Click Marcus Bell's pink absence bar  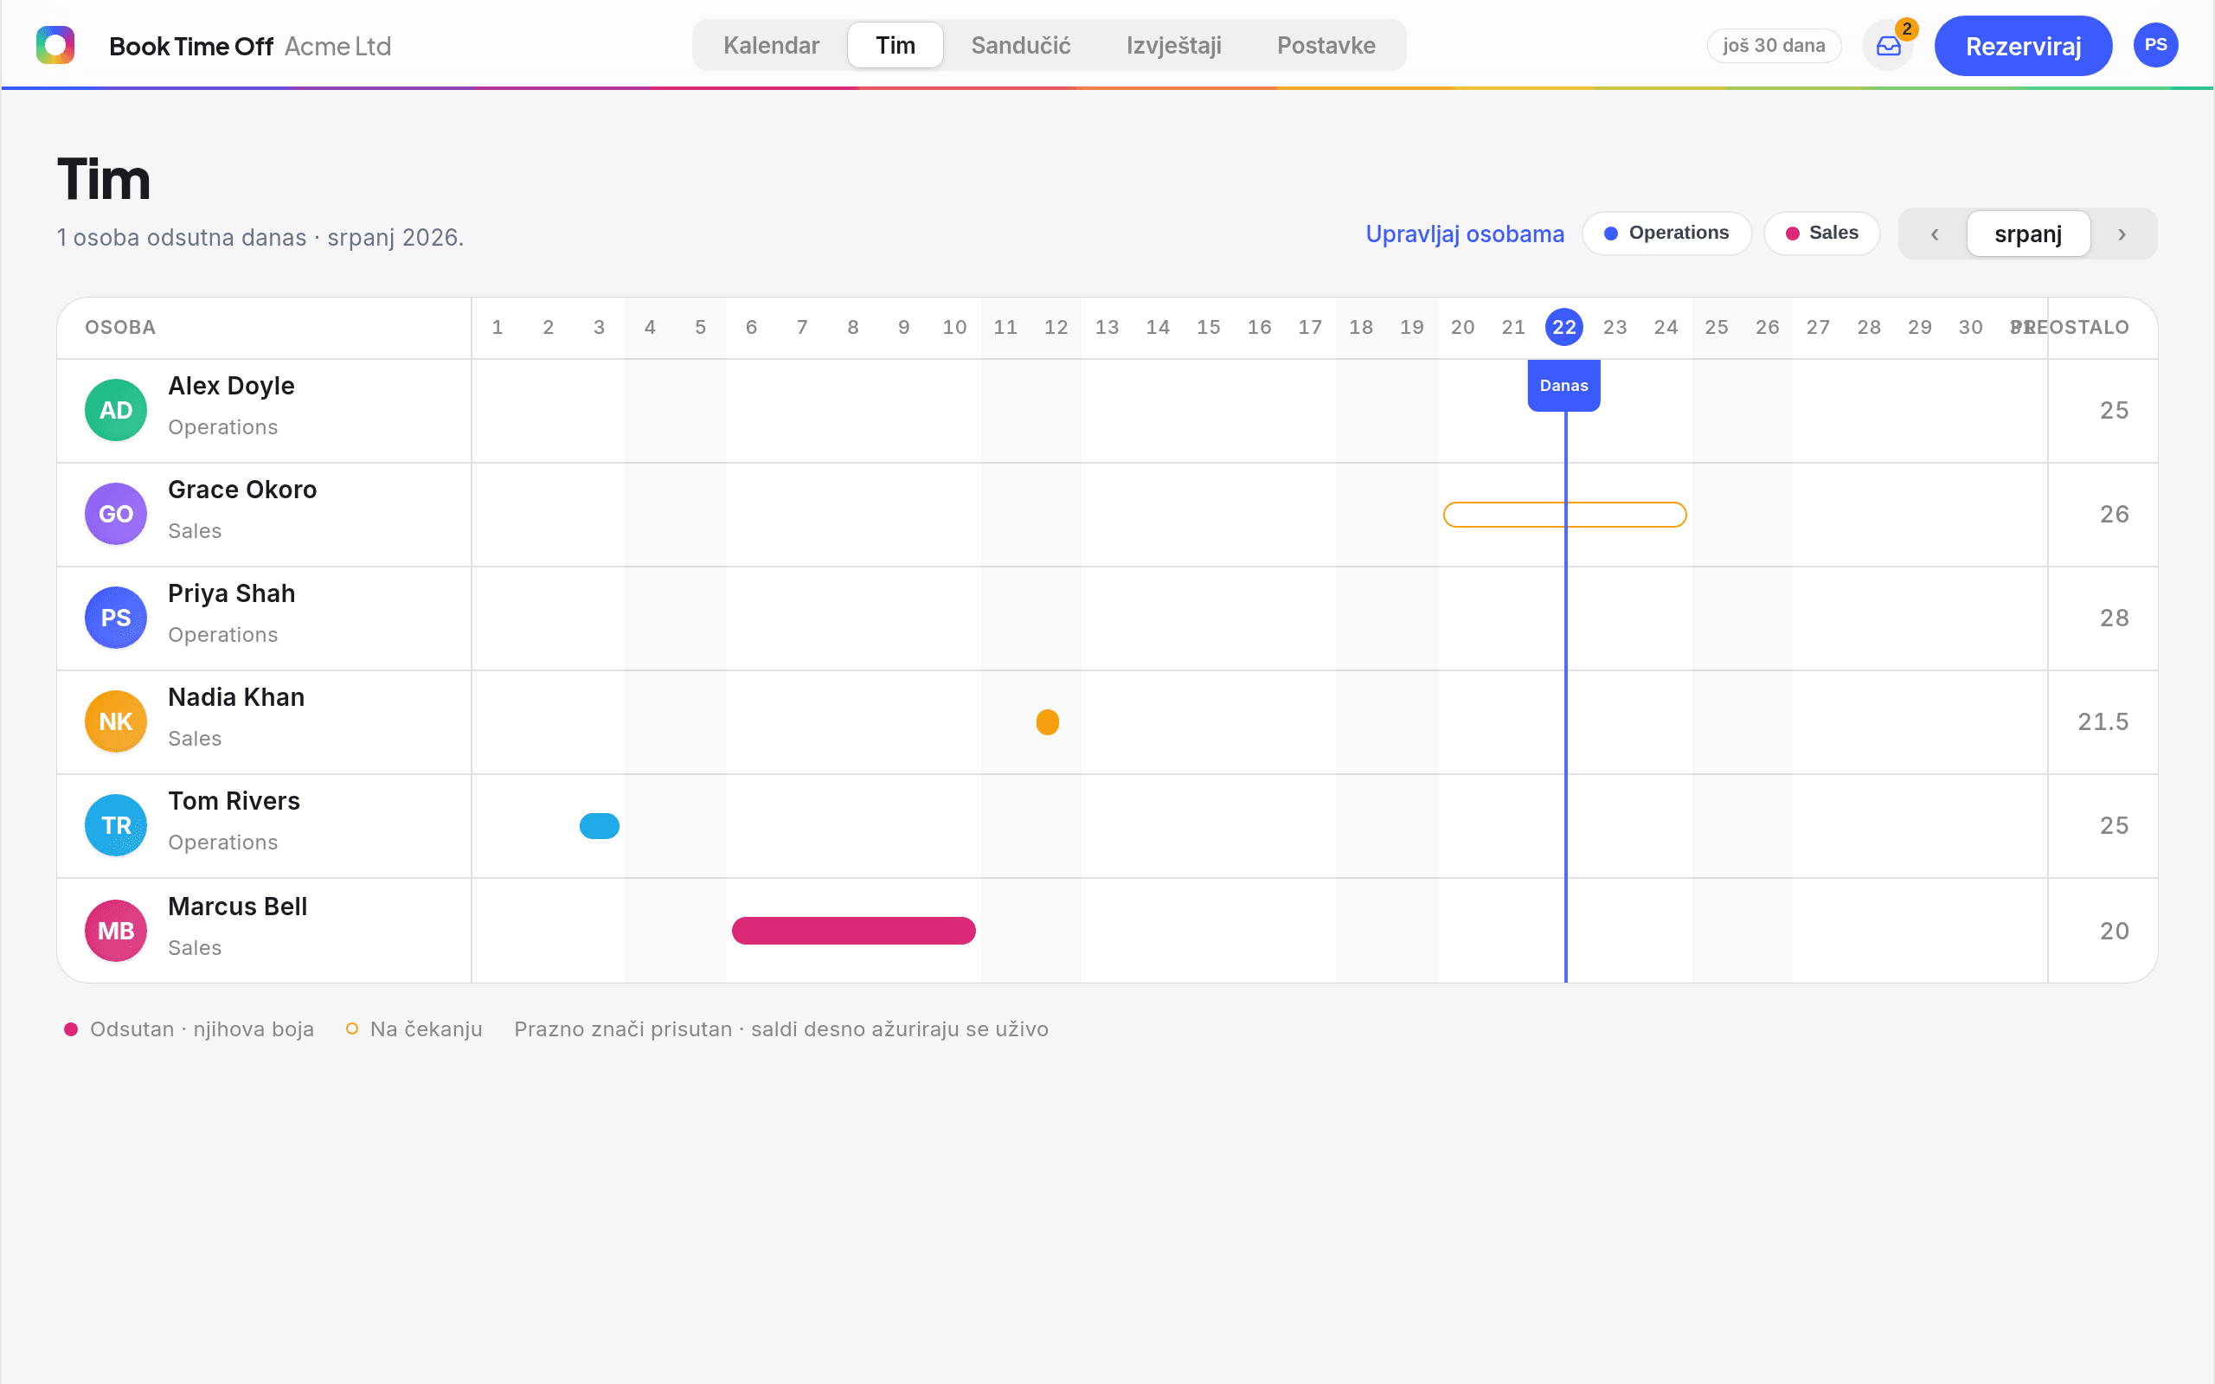[853, 931]
